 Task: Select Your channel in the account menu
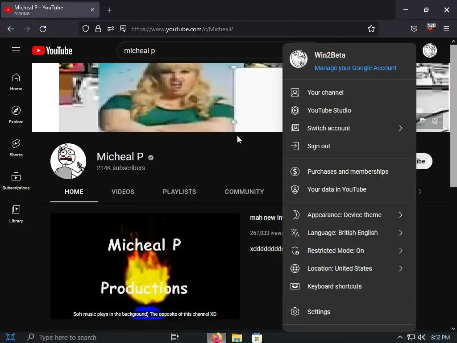tap(349, 92)
